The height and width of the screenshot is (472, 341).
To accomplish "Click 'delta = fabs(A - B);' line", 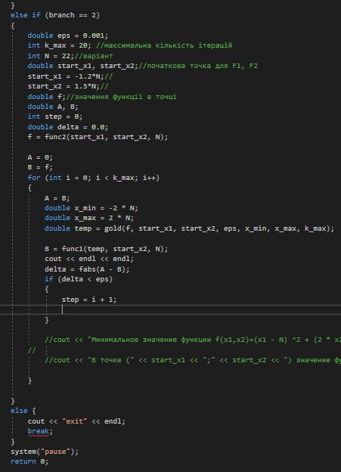I will [87, 269].
